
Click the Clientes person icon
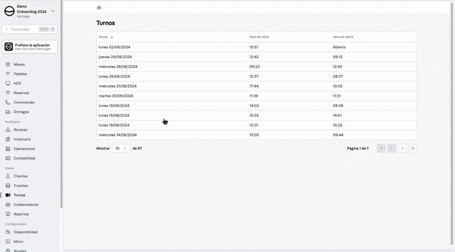point(8,176)
